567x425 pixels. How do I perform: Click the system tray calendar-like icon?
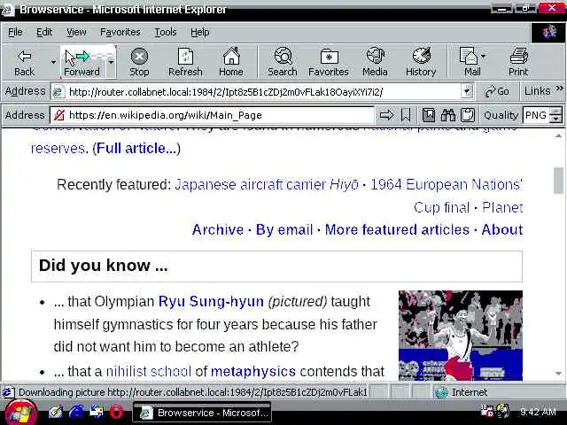pyautogui.click(x=486, y=411)
